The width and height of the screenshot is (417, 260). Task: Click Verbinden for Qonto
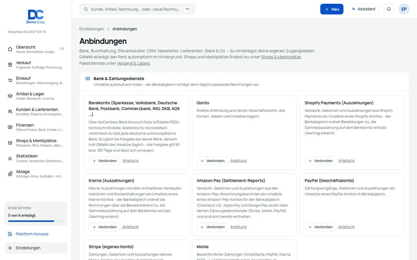coord(212,161)
